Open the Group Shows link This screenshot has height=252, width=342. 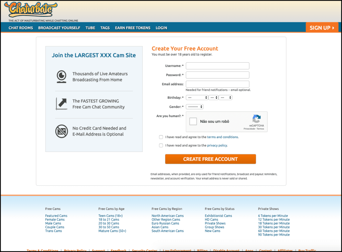(x=215, y=227)
